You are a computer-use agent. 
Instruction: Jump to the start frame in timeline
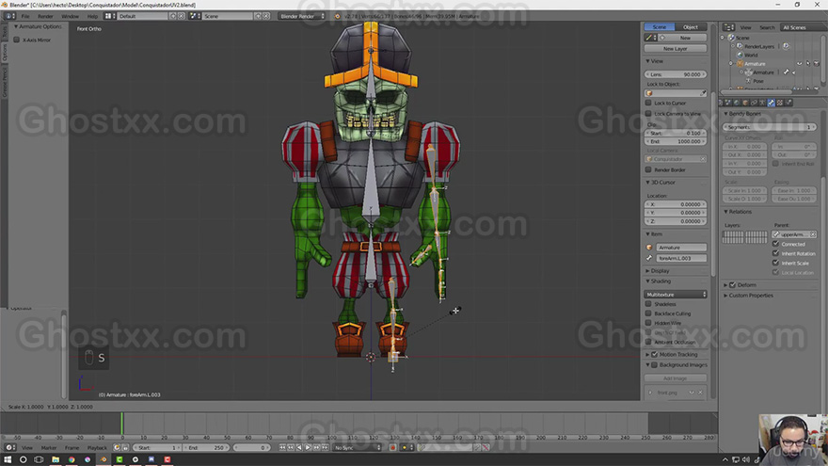point(282,447)
